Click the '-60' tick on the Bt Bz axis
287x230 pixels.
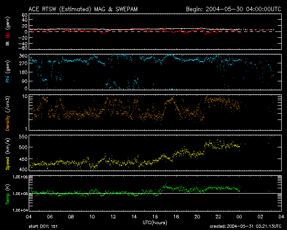23,48
